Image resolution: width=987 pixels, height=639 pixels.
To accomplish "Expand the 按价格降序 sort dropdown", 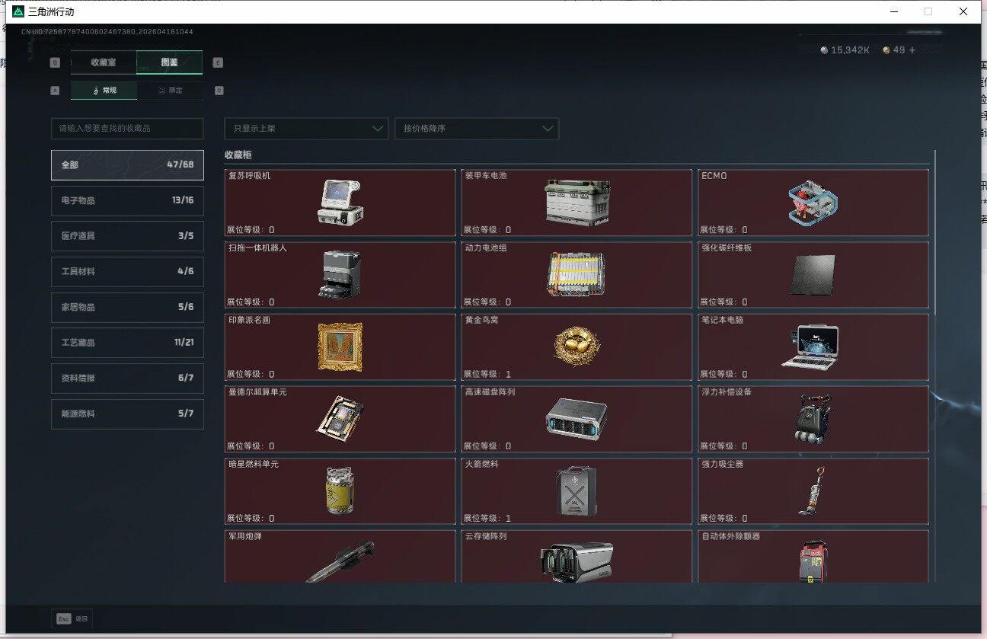I will 477,129.
